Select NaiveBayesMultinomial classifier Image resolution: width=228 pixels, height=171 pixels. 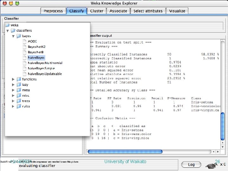coord(45,63)
